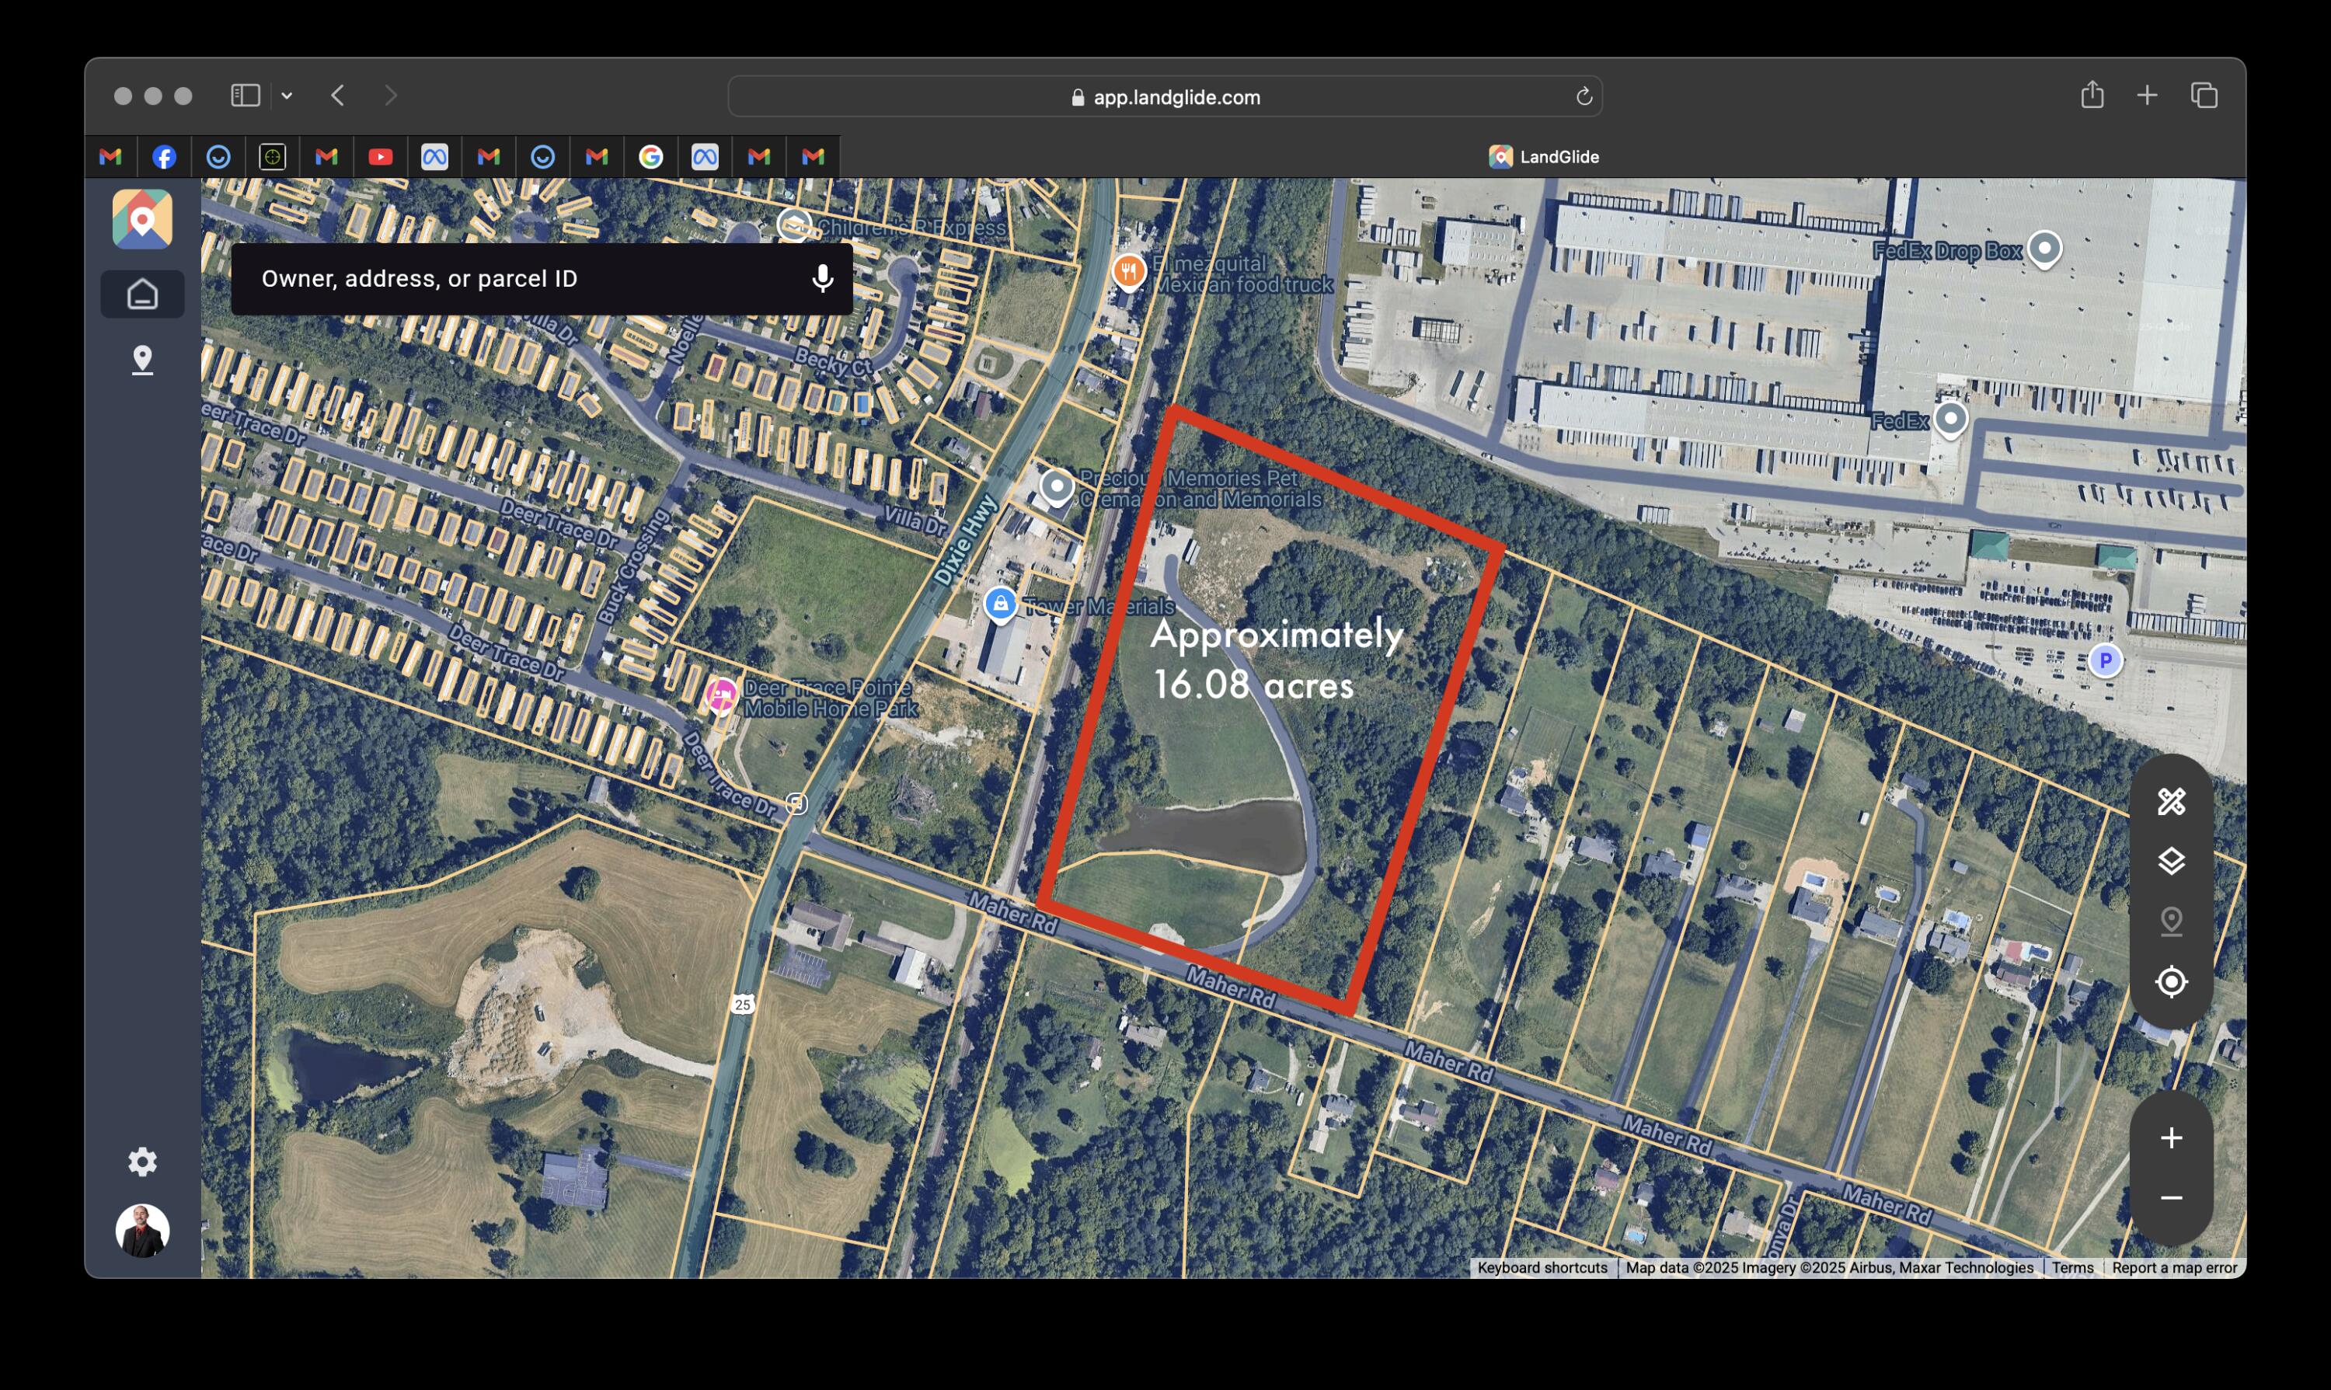Center map on my location
Screen dimensions: 2331x1390
pyautogui.click(x=2171, y=983)
